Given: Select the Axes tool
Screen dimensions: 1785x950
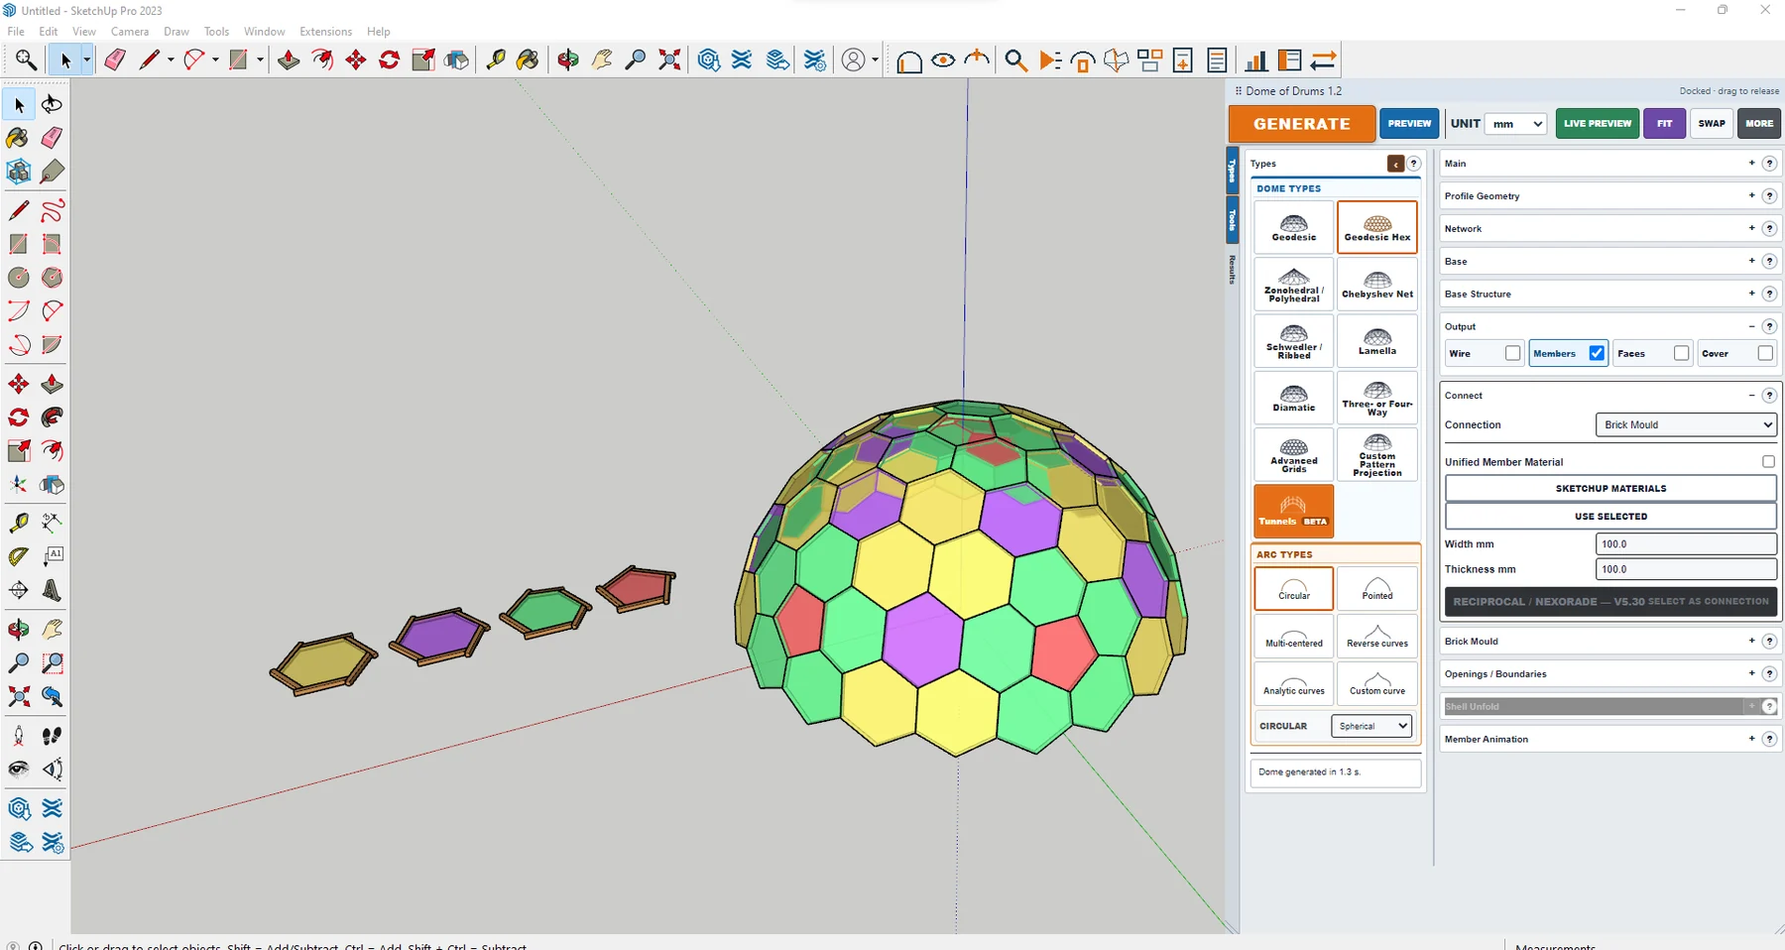Looking at the screenshot, I should (x=19, y=485).
